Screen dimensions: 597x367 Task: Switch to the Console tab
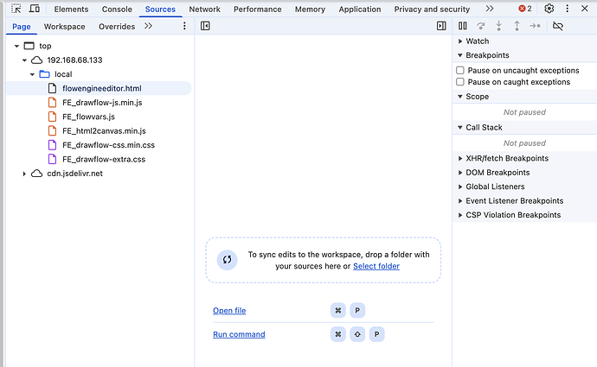pyautogui.click(x=117, y=9)
